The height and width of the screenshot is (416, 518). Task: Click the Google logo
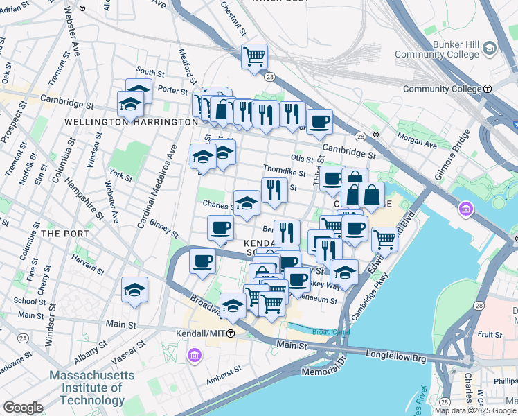(23, 408)
